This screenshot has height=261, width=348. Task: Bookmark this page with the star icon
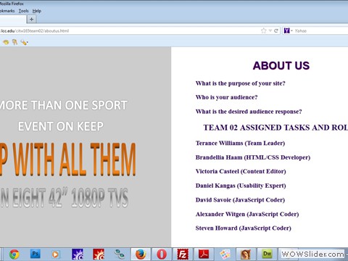(x=263, y=30)
